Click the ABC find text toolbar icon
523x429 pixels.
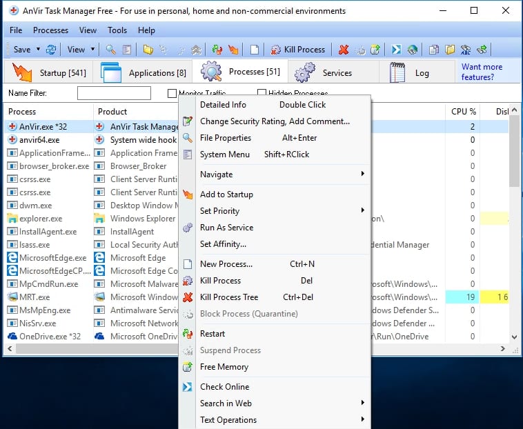pos(466,50)
